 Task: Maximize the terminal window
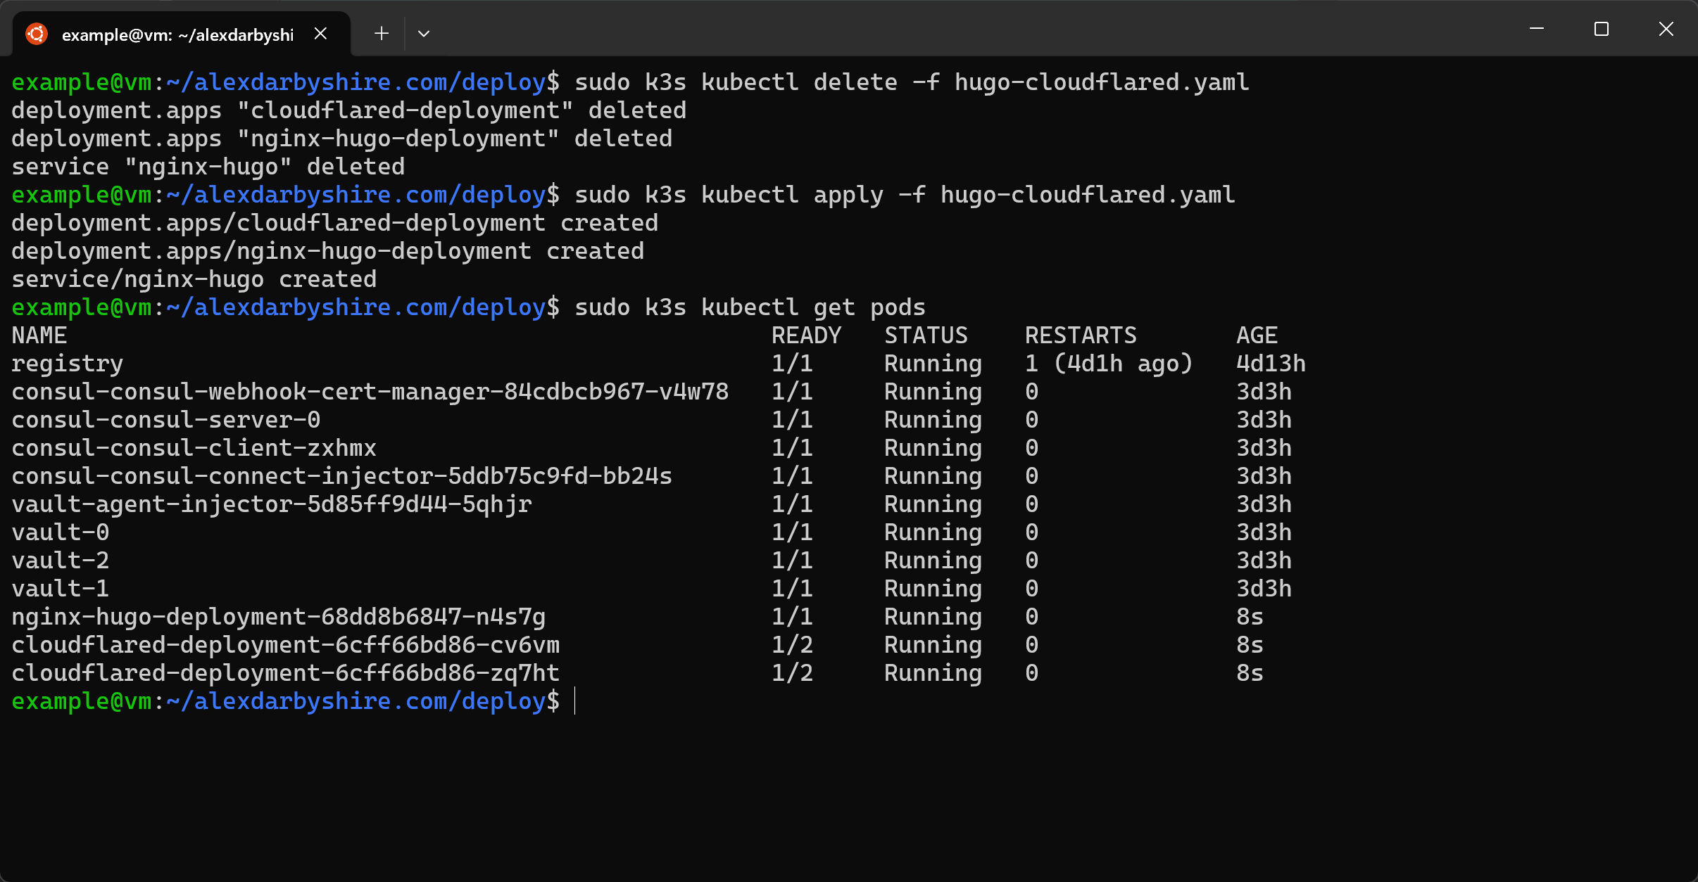(x=1602, y=29)
